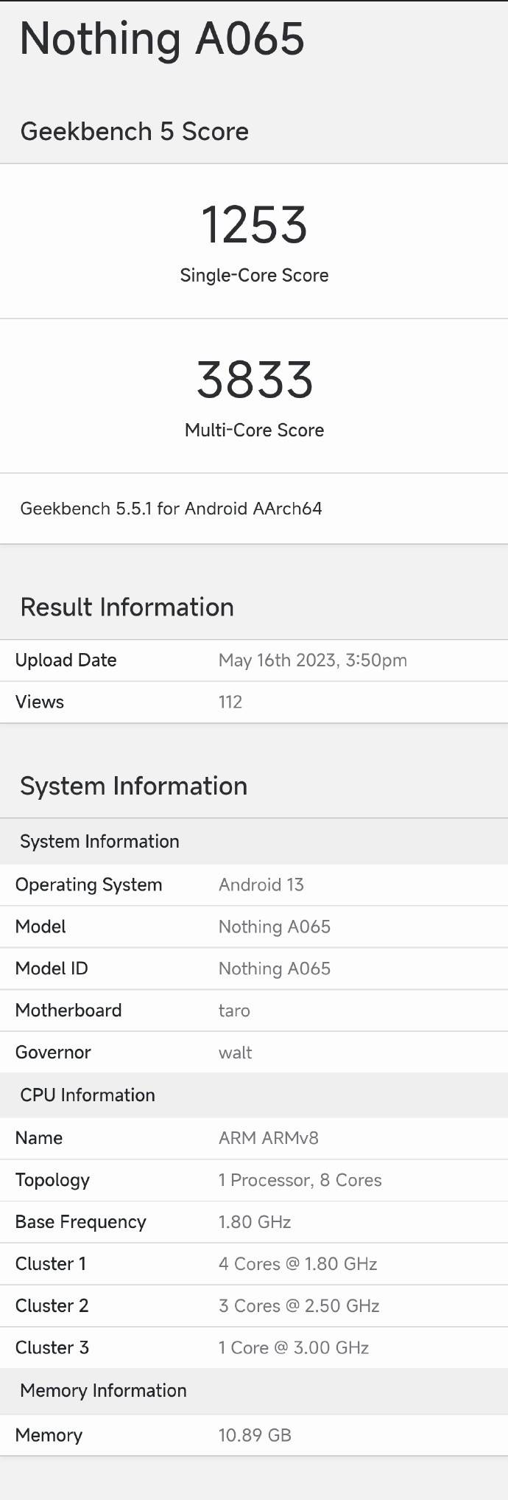Select the Upload Date row value

coord(312,660)
